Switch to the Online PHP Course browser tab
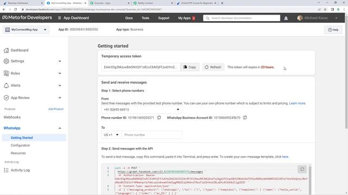Image resolution: width=348 pixels, height=195 pixels. coord(196,3)
